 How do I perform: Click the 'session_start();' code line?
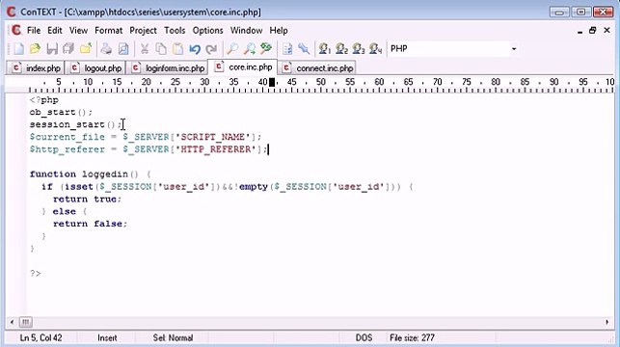(75, 124)
